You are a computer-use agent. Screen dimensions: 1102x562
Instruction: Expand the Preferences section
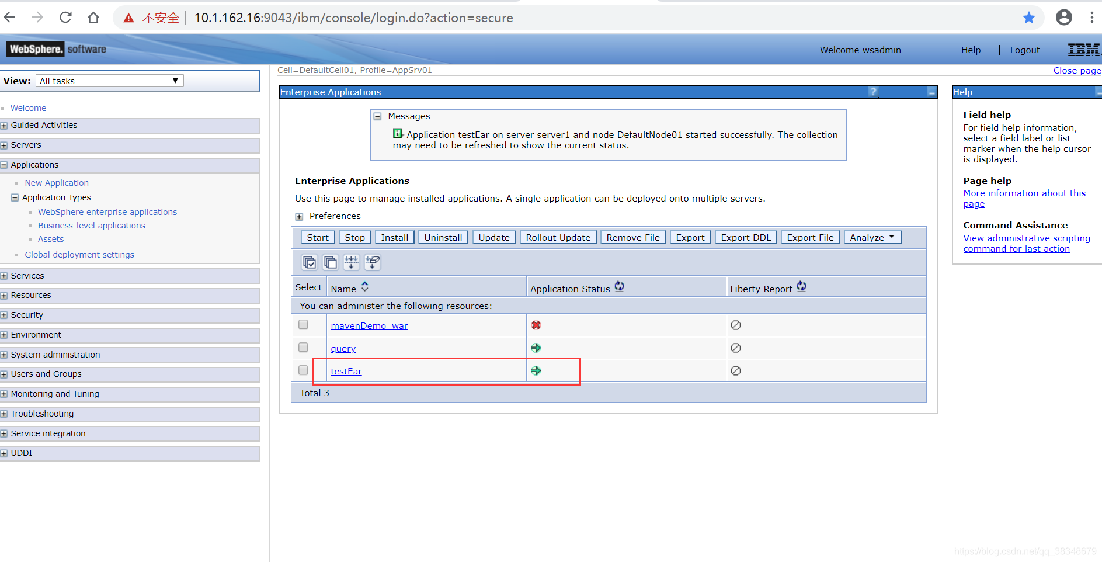click(299, 217)
